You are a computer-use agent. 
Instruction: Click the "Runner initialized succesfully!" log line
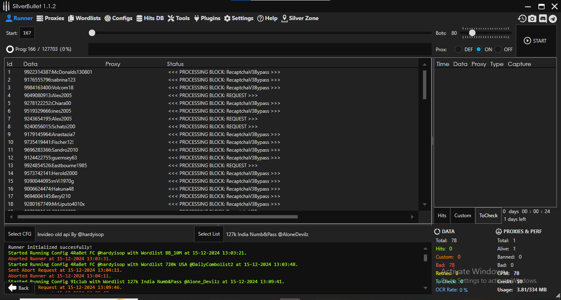(50, 247)
